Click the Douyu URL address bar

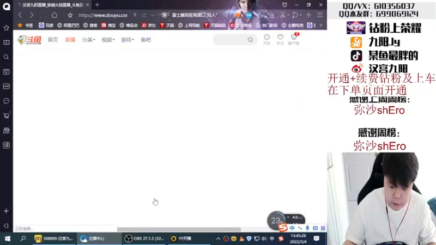(103, 15)
